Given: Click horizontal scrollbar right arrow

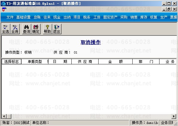Looking at the screenshot, I should pos(174,116).
